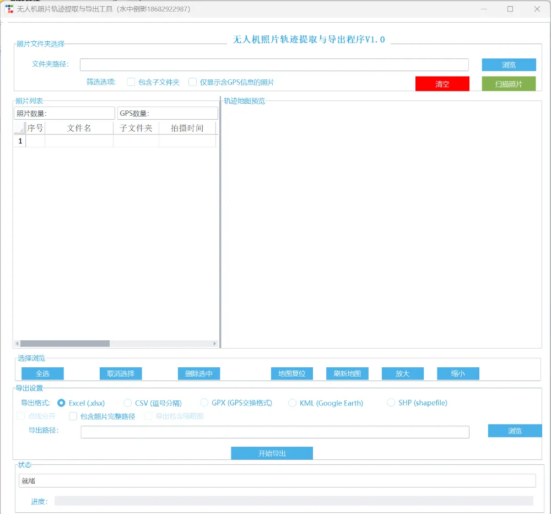
Task: Select row 1 header in photo table
Action: tap(20, 141)
